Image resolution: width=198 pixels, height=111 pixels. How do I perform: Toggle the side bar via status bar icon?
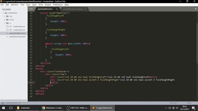[x=3, y=103]
